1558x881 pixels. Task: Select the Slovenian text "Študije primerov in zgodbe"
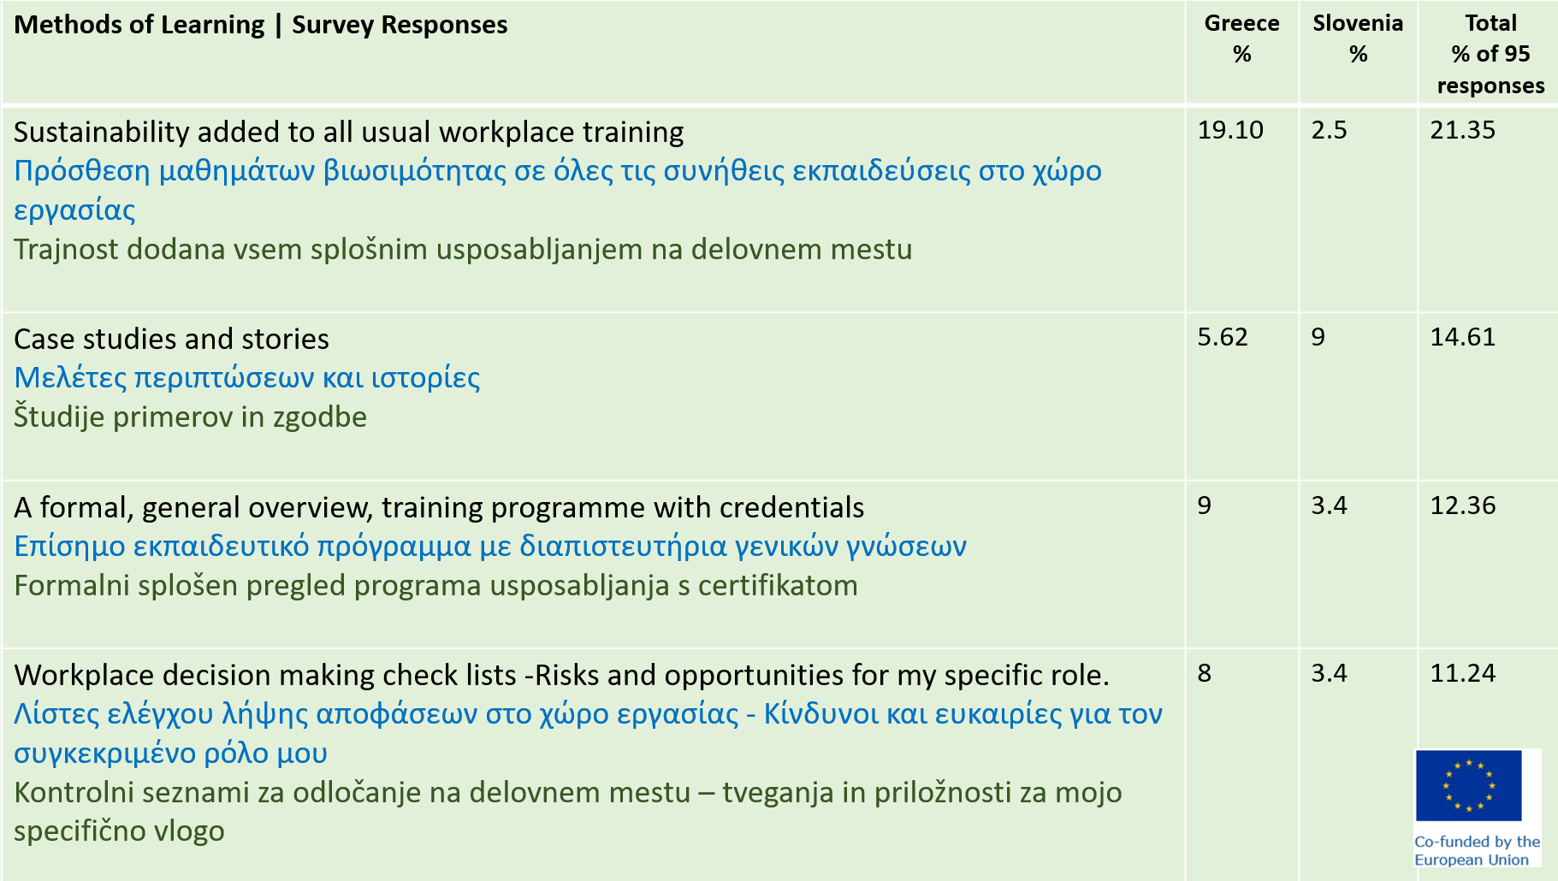coord(190,417)
